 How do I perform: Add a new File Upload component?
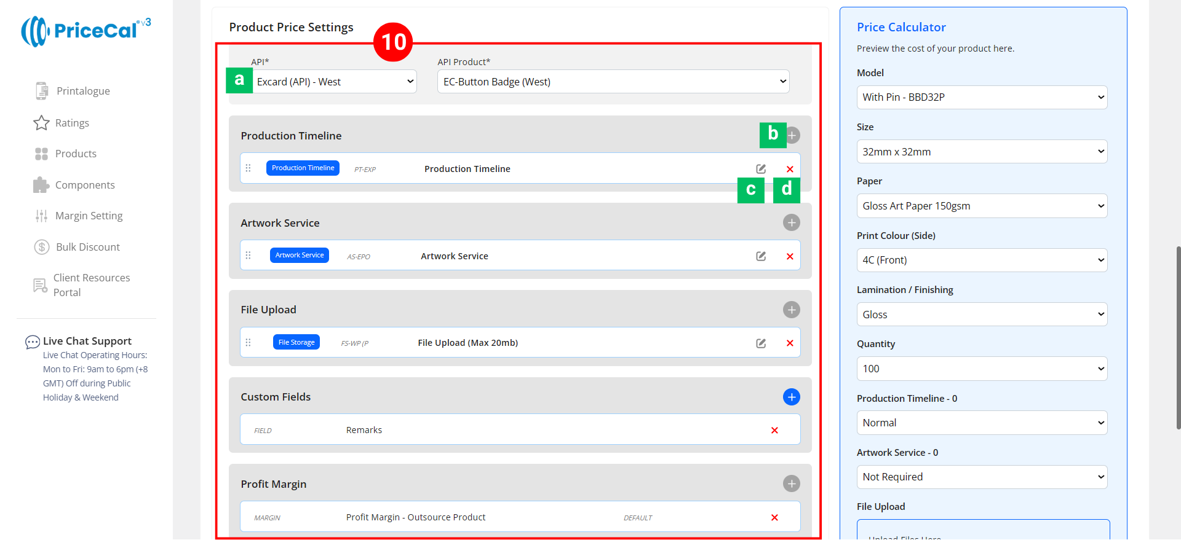pyautogui.click(x=791, y=310)
